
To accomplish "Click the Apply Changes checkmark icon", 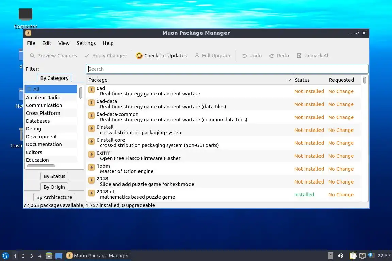I will tap(87, 56).
